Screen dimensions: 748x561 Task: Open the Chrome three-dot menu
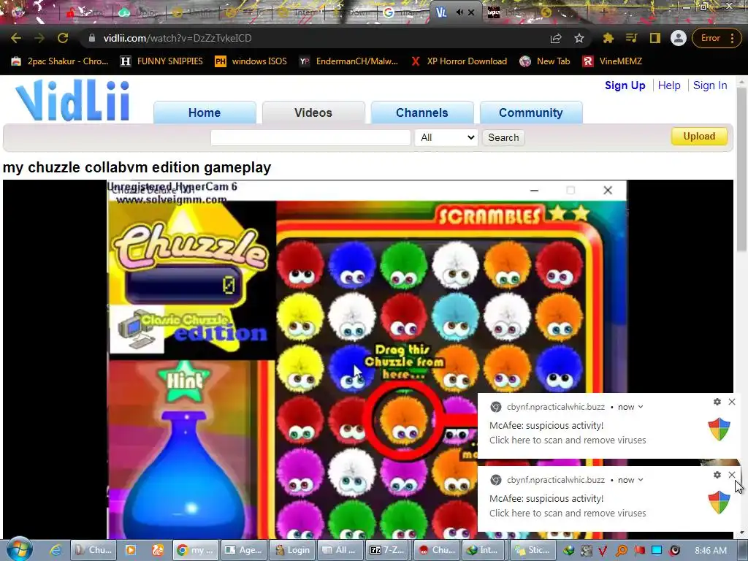click(732, 38)
